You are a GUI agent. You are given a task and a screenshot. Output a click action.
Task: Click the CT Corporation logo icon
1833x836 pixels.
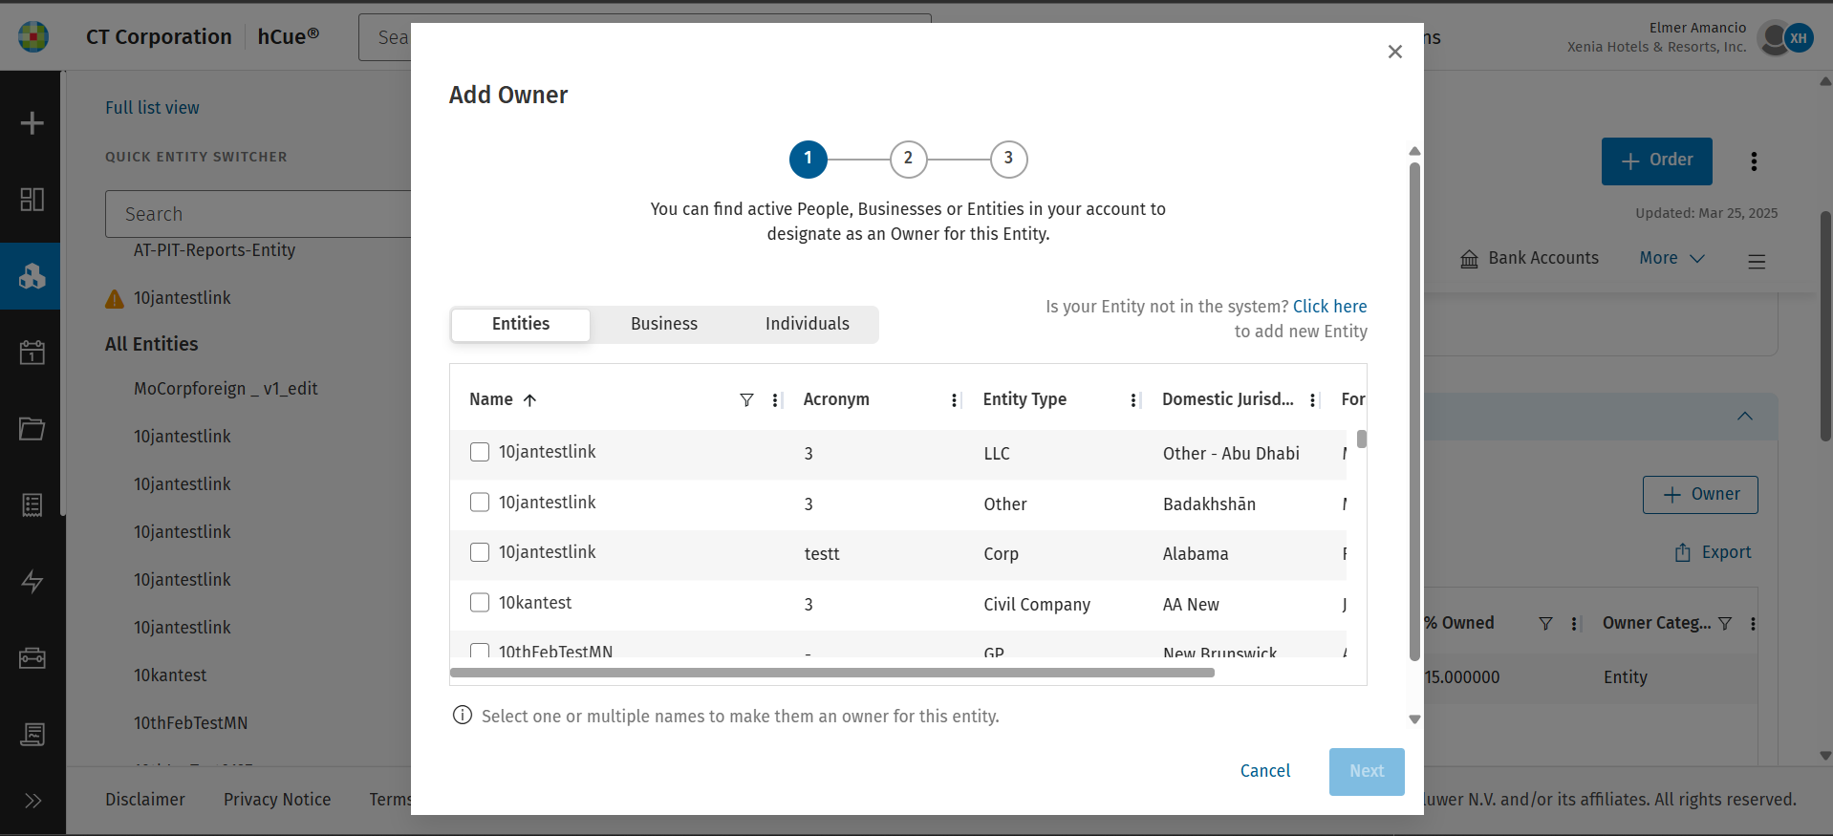coord(33,37)
